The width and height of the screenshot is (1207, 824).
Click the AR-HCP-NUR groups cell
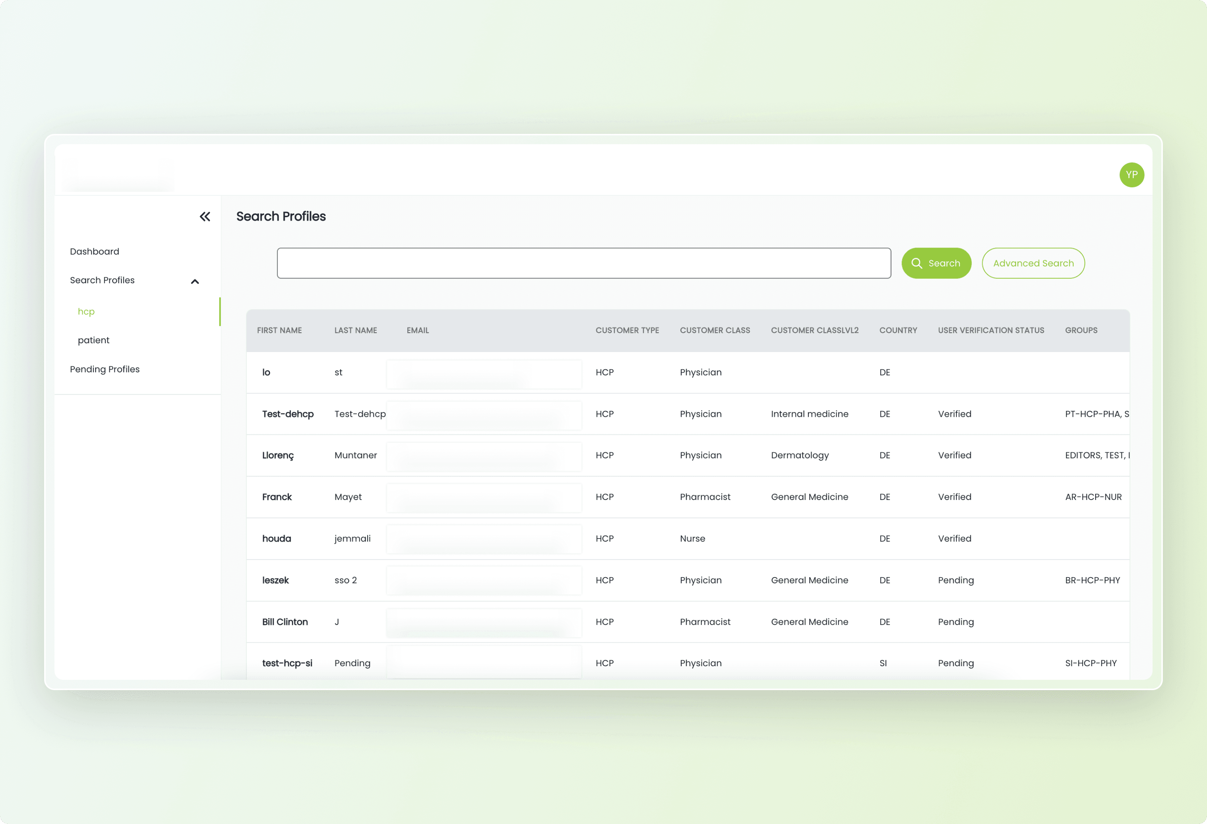click(1093, 497)
